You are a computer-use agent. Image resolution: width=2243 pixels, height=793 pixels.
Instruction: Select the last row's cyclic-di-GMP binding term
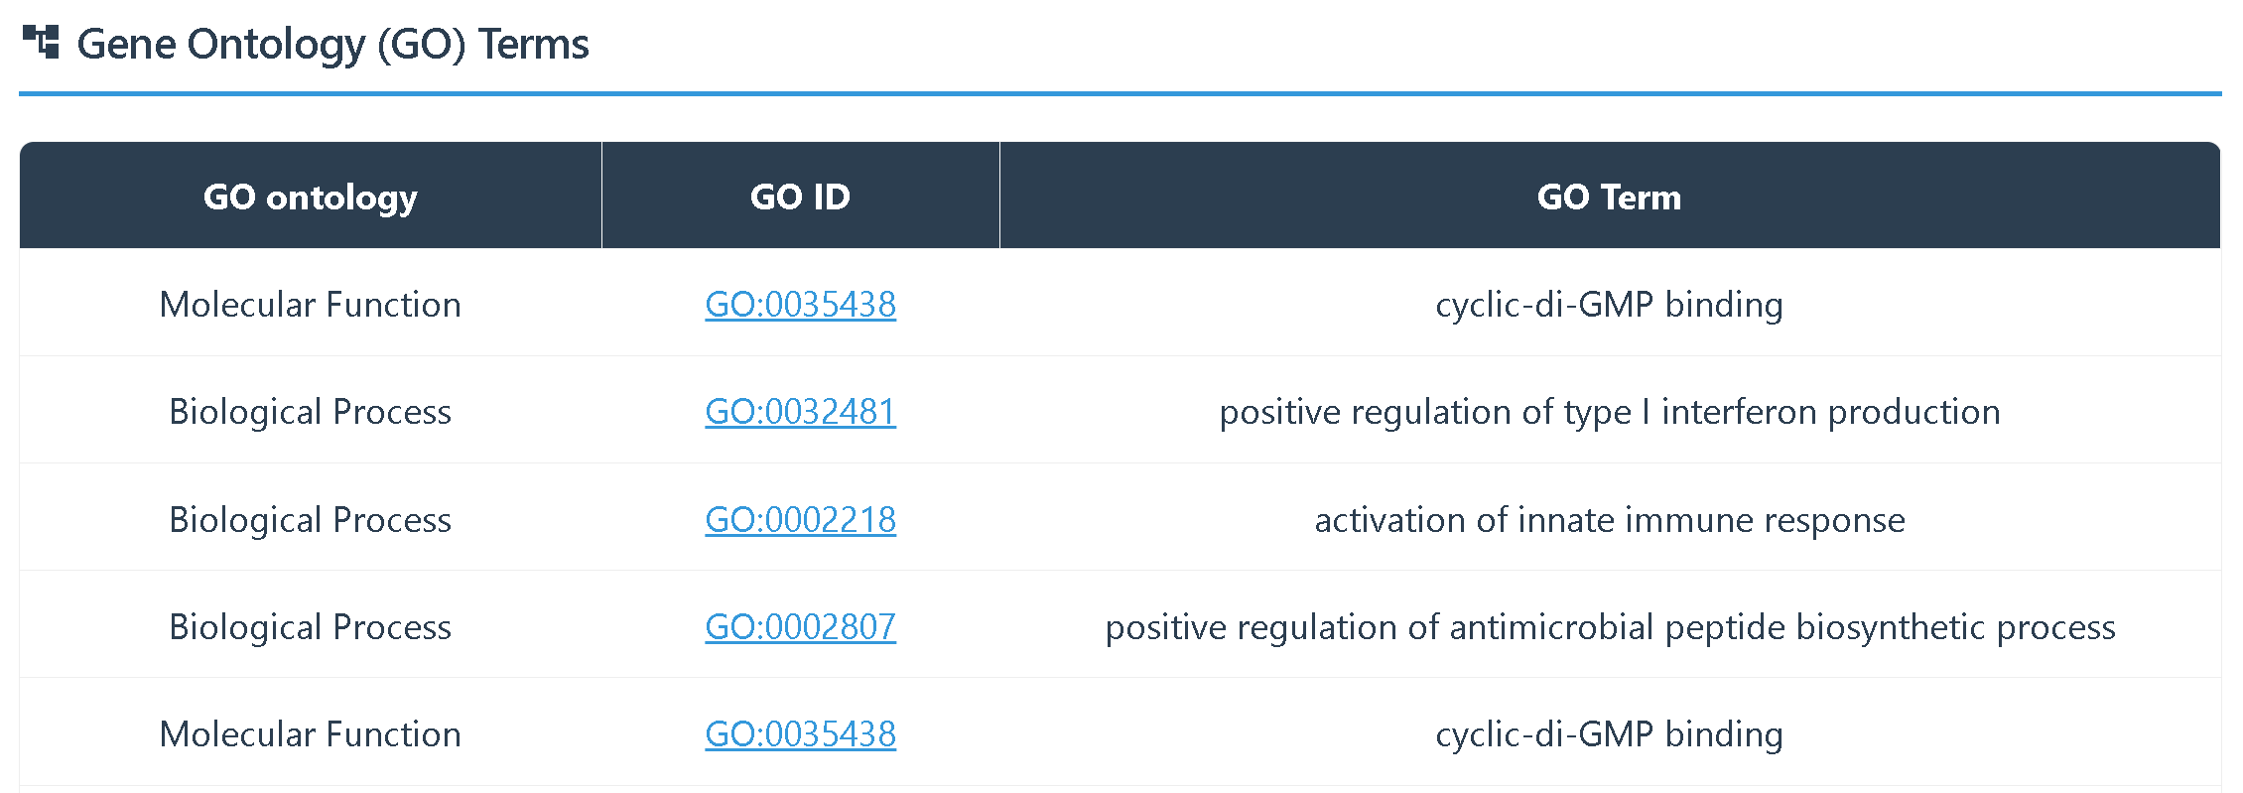[x=1609, y=734]
